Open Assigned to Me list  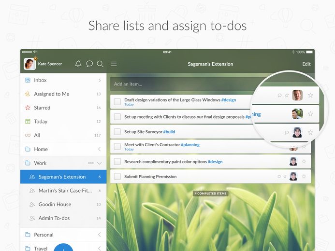(63, 94)
